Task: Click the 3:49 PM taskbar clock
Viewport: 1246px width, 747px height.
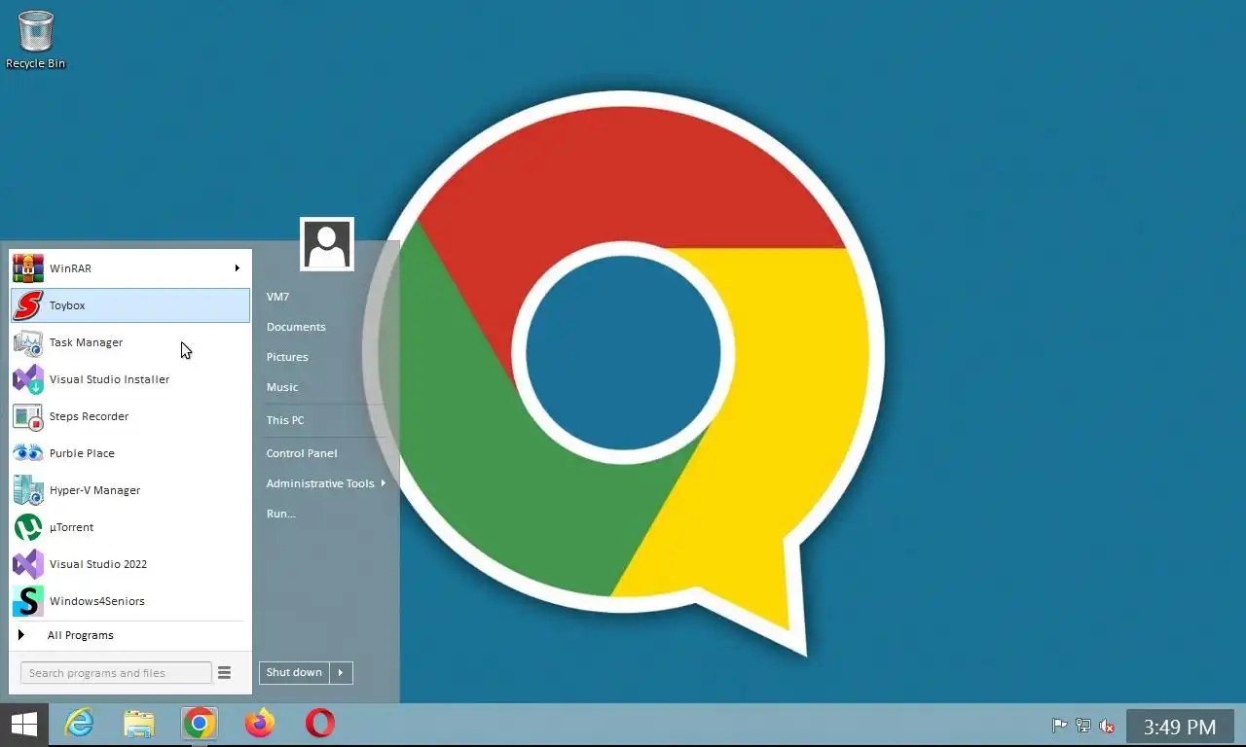Action: [1180, 727]
